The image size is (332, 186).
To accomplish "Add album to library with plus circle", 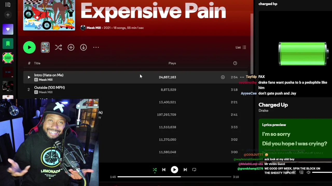I will click(71, 47).
